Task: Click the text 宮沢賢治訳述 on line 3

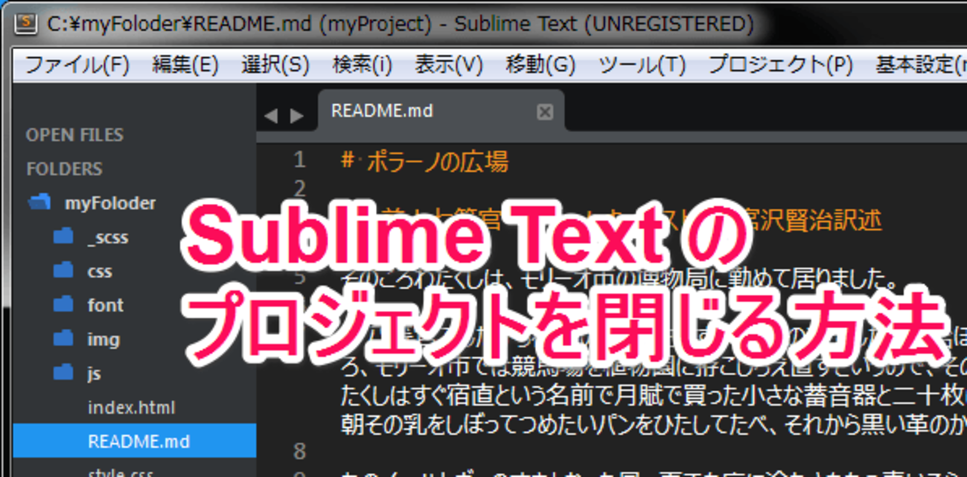Action: (812, 220)
